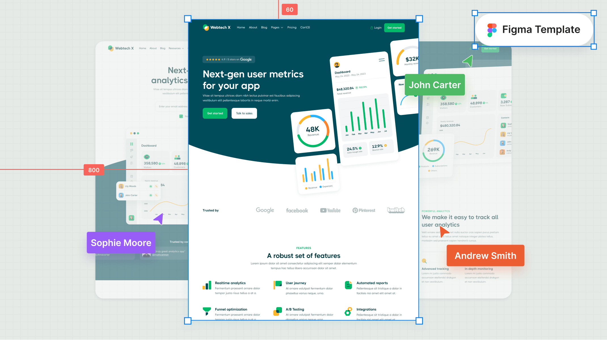Click the User journey feature icon
Image resolution: width=607 pixels, height=340 pixels.
(278, 285)
